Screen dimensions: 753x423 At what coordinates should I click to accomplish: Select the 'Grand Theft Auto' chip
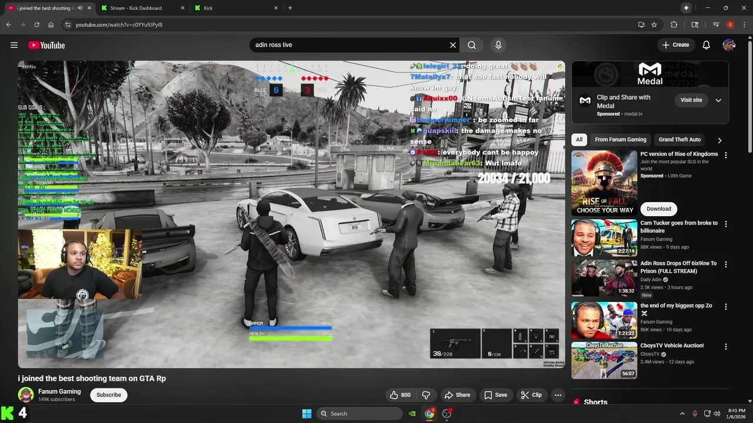[x=679, y=140]
